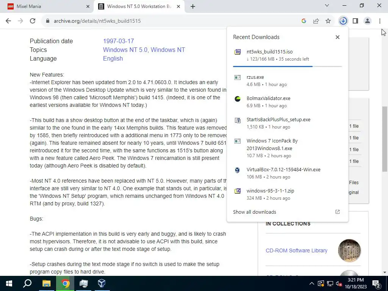Open the notification center icon

376,284
